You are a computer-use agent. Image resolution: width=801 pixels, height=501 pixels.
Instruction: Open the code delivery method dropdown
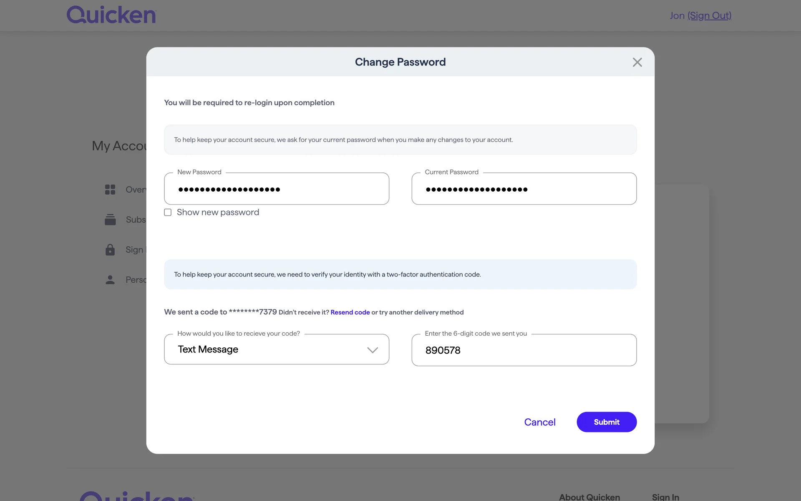point(276,349)
